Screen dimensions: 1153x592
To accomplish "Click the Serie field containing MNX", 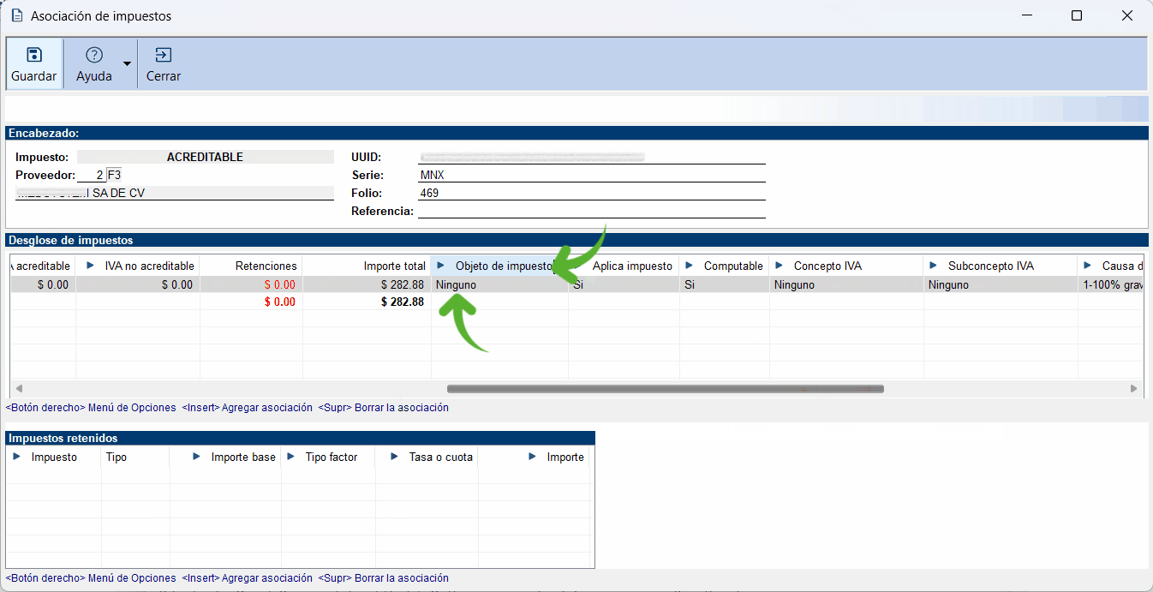I will (x=591, y=175).
